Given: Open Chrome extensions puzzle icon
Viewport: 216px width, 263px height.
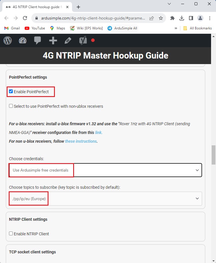Looking at the screenshot, I should [172, 18].
